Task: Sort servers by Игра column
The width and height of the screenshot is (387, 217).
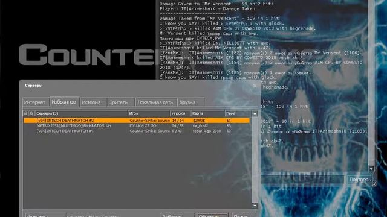Action: [x=149, y=113]
